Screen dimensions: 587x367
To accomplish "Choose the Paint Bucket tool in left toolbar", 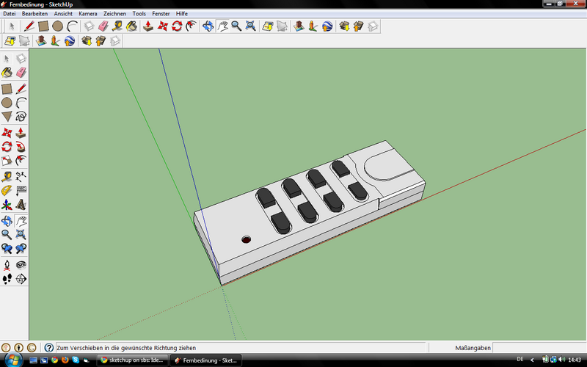I will [x=7, y=72].
